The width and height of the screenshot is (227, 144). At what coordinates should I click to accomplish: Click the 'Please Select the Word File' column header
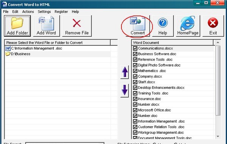pyautogui.click(x=58, y=42)
